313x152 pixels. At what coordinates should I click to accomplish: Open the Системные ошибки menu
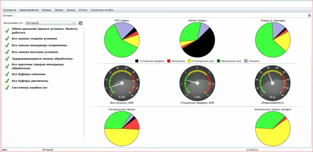point(102,10)
